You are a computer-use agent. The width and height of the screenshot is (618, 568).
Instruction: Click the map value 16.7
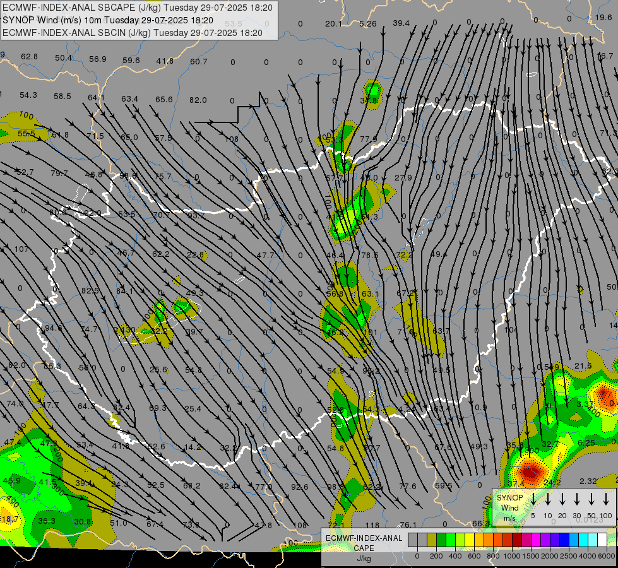pyautogui.click(x=605, y=56)
